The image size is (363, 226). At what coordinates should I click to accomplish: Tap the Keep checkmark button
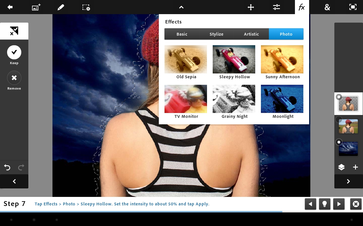[x=14, y=52]
